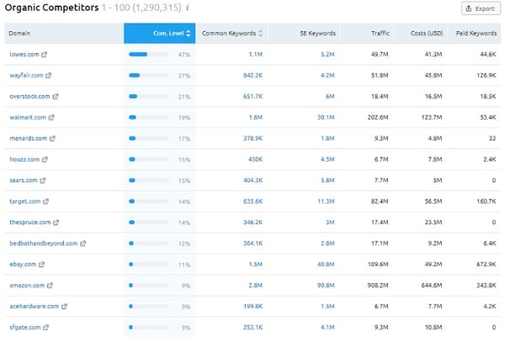Open amazon.com SE keywords value 90.8M
Image resolution: width=505 pixels, height=337 pixels.
(326, 286)
